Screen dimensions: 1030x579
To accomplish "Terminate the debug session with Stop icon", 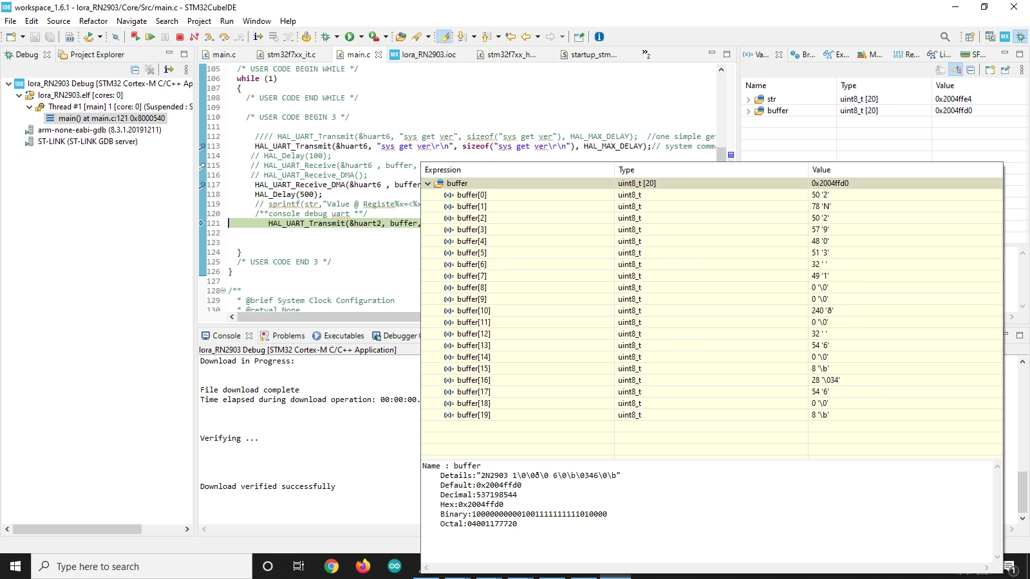I will (x=180, y=37).
